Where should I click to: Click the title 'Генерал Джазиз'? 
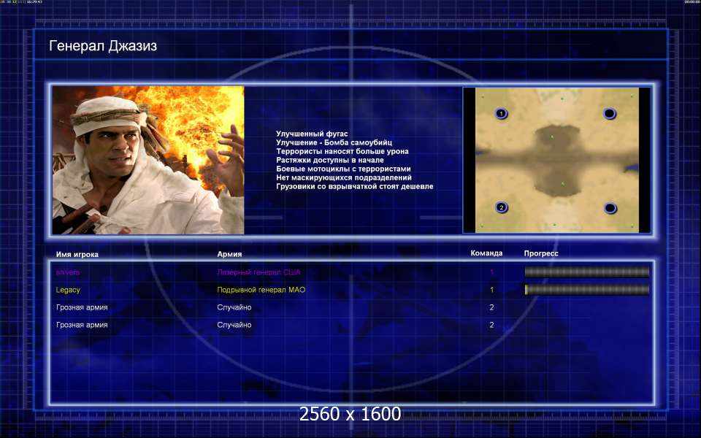pyautogui.click(x=103, y=46)
